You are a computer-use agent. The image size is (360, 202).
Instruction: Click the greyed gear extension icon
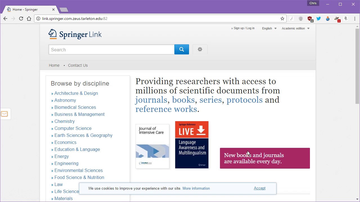301,19
